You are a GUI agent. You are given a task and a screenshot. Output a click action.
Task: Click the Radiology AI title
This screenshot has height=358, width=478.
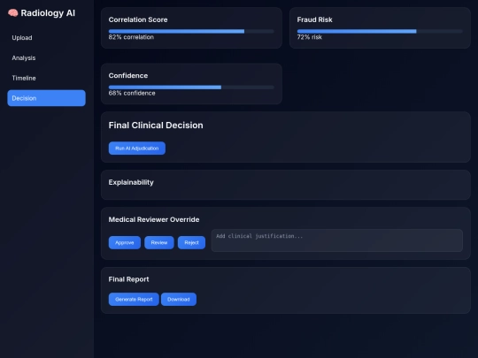pos(48,13)
